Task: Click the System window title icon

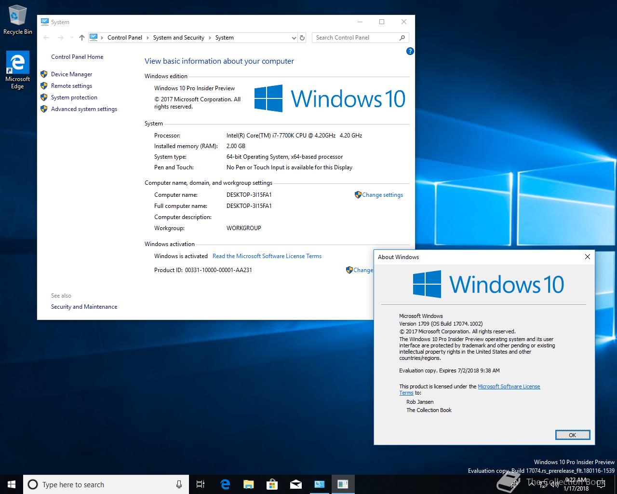Action: tap(45, 22)
